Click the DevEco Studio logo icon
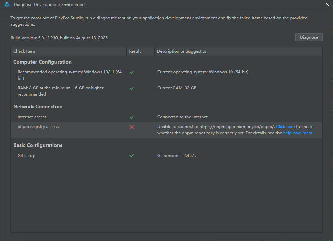 (x=7, y=5)
